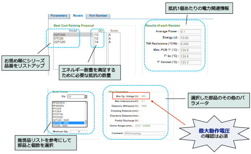Select D2TO20 in the ranking proposal list
This screenshot has width=251, height=154.
point(73,42)
